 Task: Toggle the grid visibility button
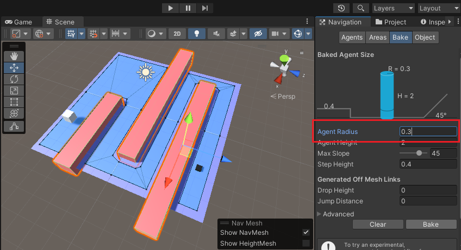pos(71,34)
